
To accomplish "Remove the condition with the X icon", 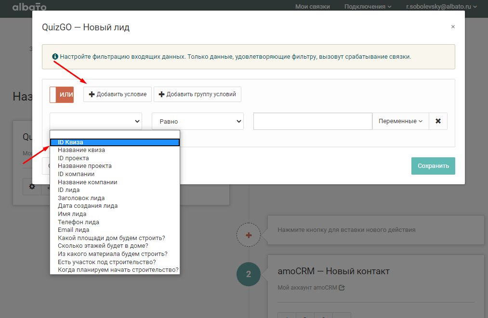I will (x=438, y=121).
